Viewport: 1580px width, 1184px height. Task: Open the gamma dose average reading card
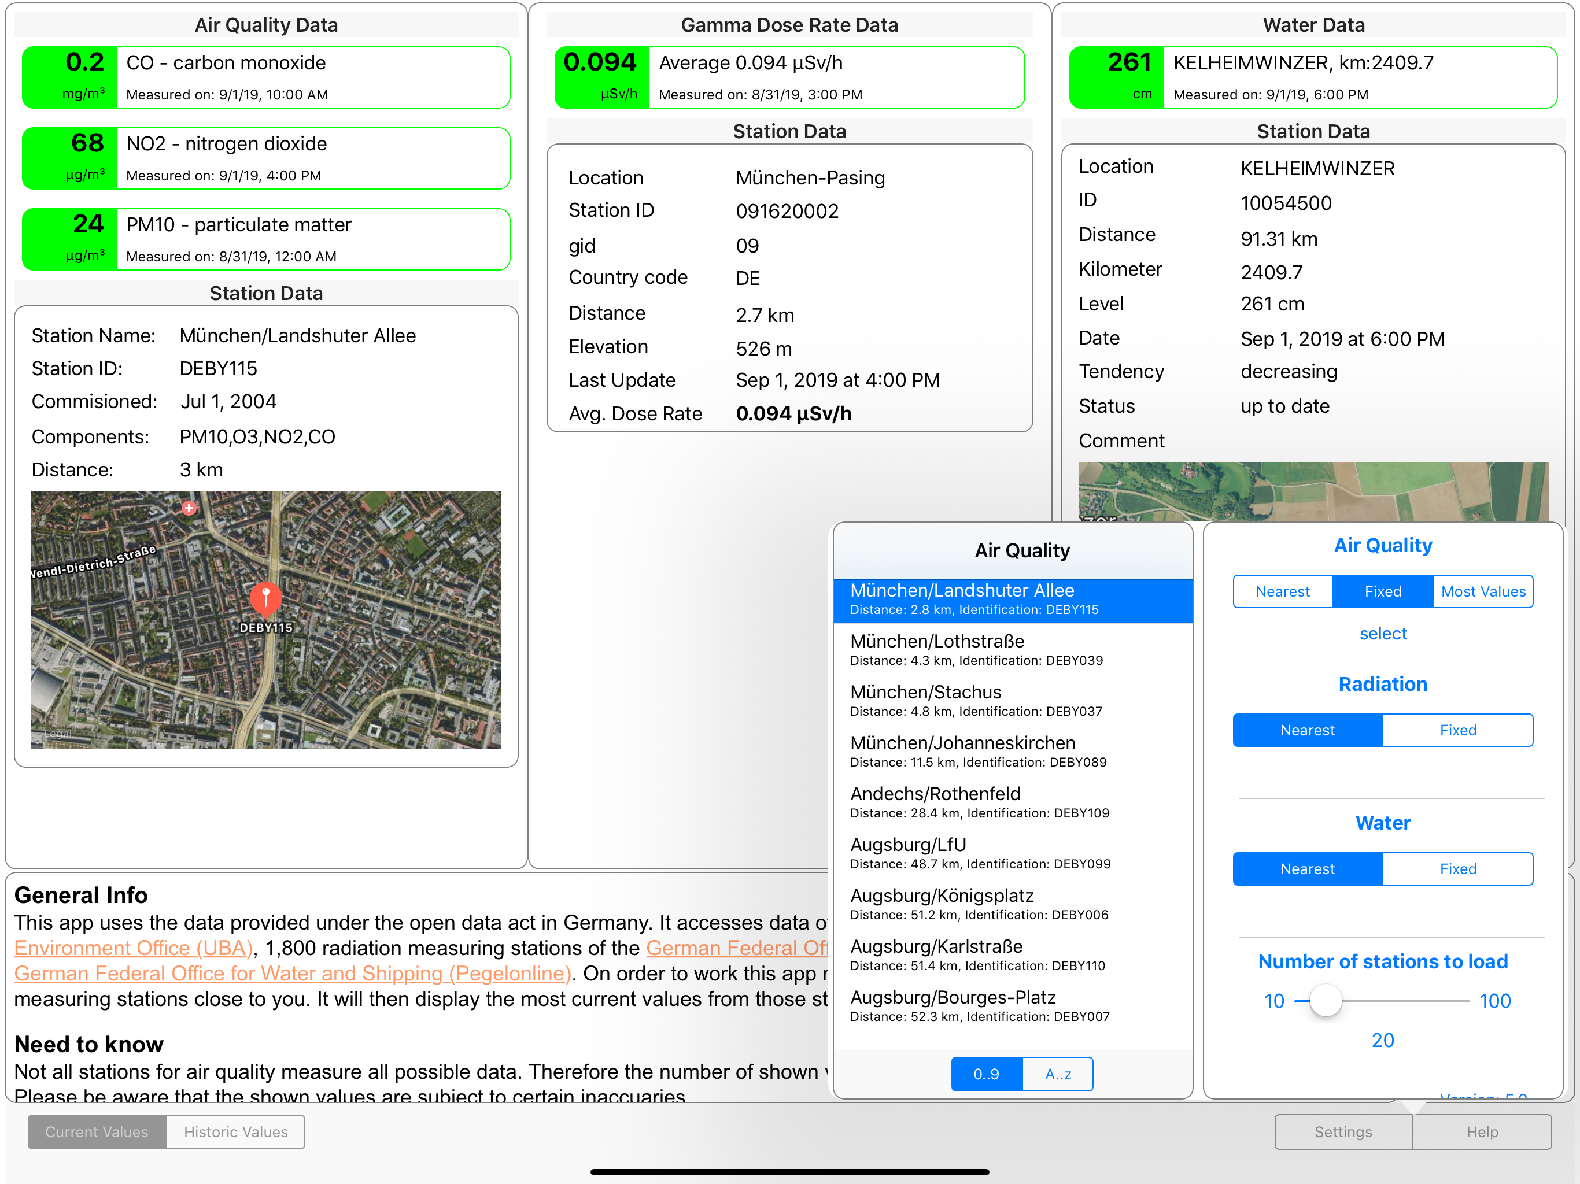789,77
